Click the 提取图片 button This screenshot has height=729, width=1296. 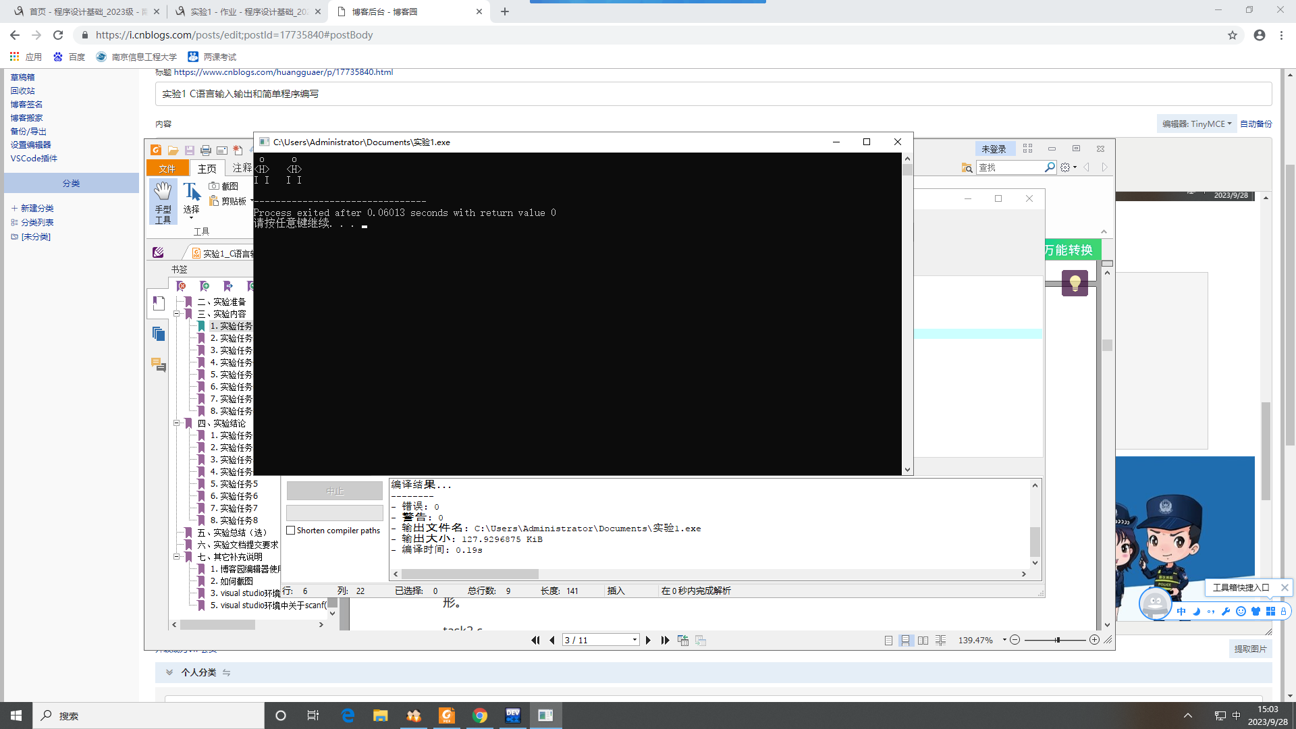1250,649
